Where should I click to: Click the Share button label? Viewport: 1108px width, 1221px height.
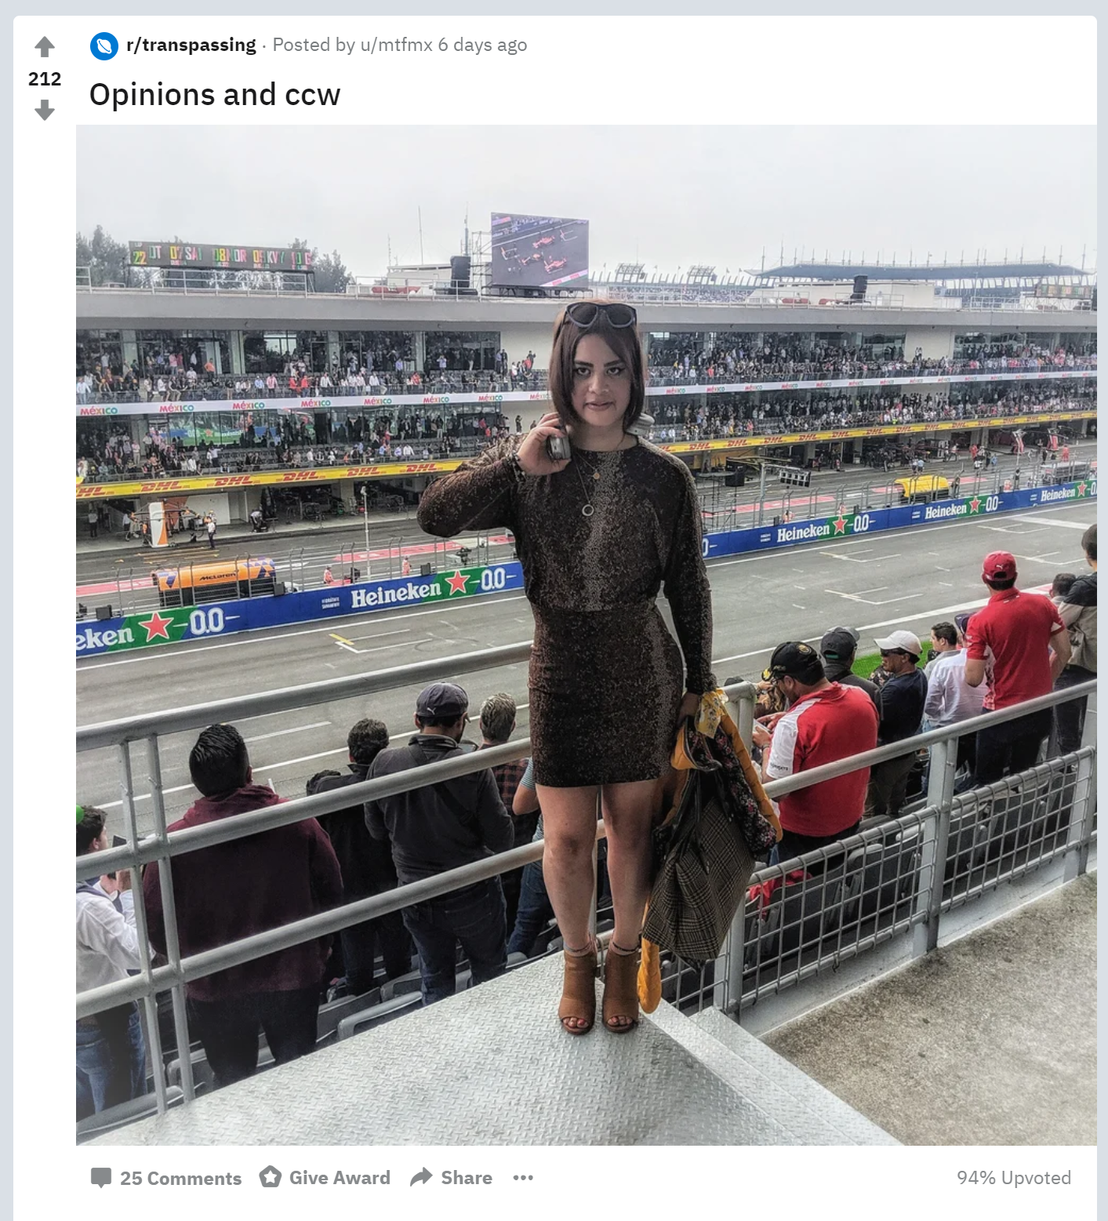coord(467,1178)
